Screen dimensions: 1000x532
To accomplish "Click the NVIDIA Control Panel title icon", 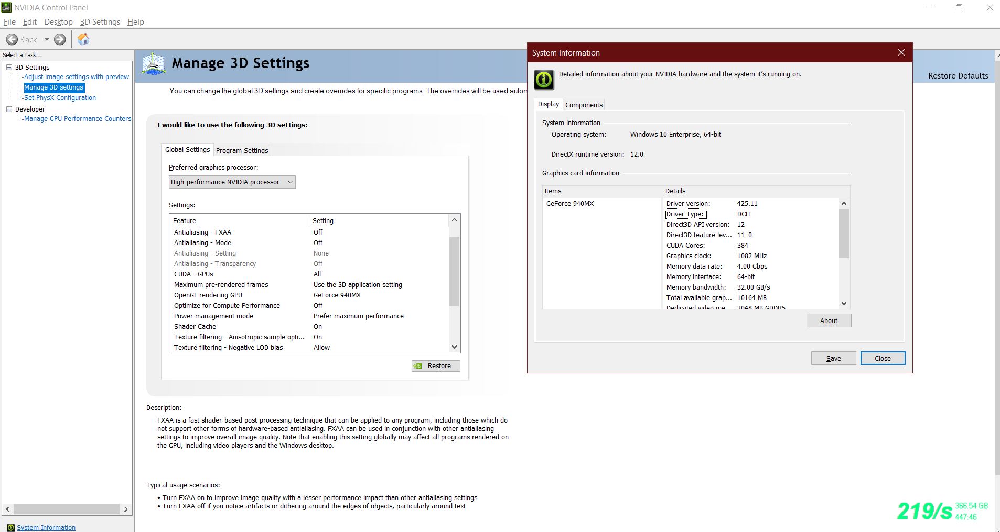I will 6,7.
